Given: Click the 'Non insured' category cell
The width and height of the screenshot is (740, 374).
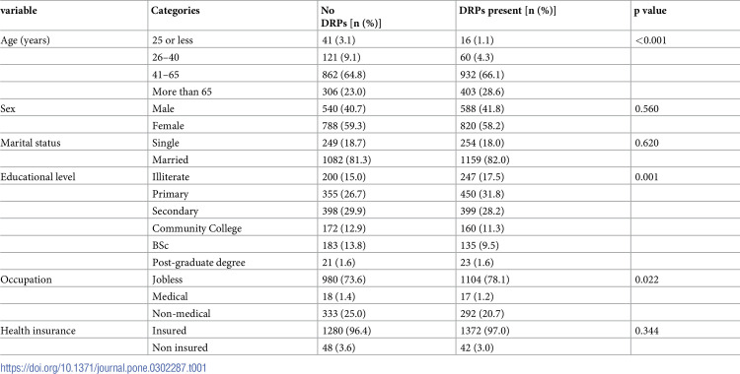Looking at the screenshot, I should coord(180,348).
